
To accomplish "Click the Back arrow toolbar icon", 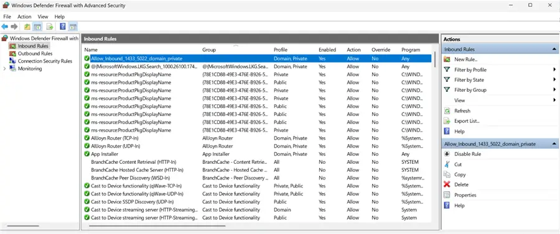I will click(4, 26).
